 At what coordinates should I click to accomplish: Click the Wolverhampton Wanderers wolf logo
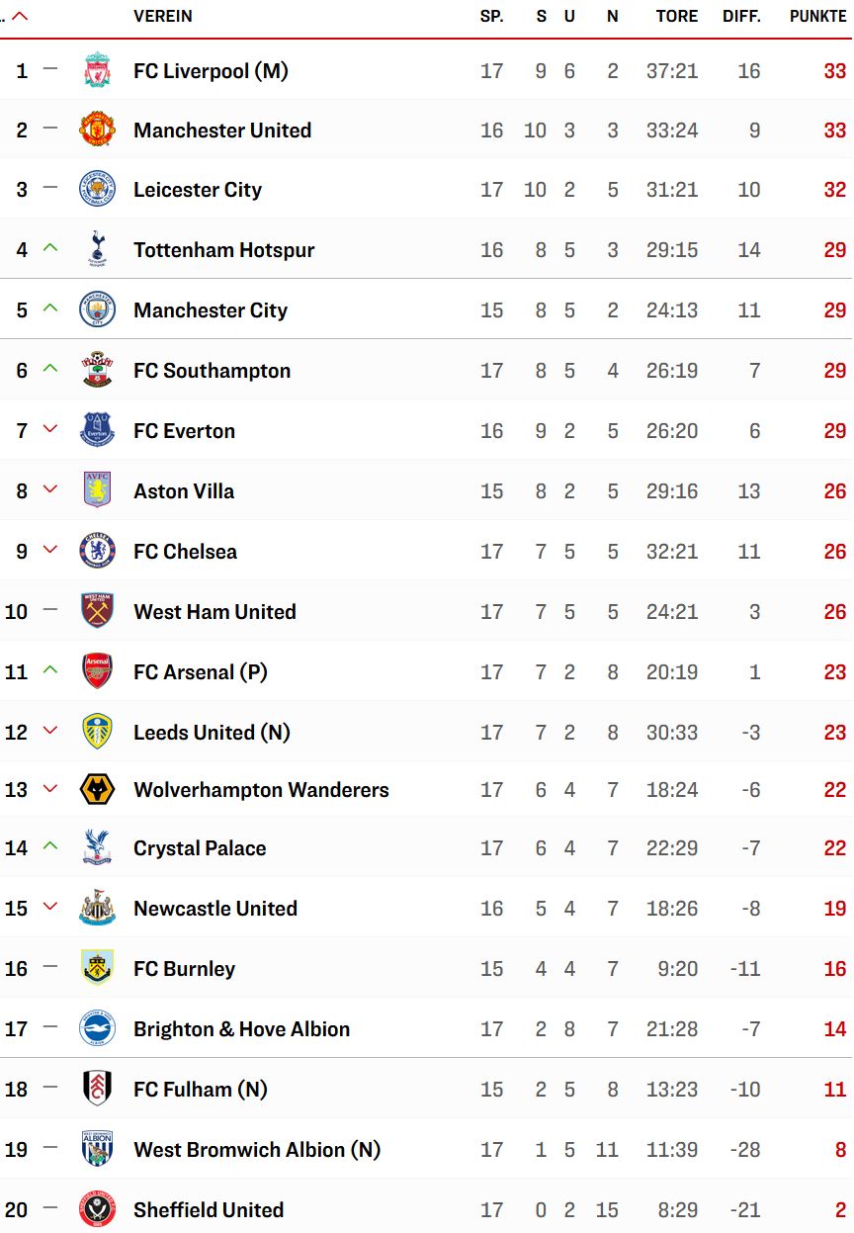tap(97, 789)
